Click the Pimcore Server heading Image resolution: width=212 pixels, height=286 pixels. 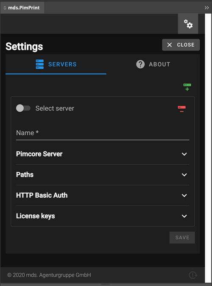point(39,154)
